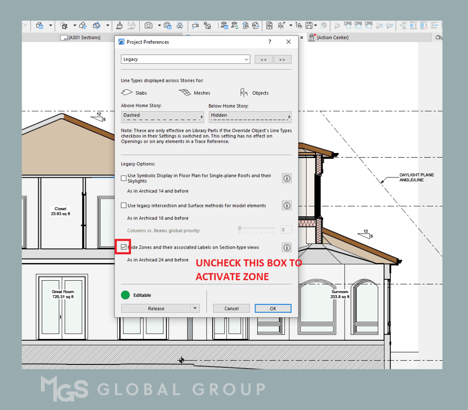Click the publish to web icon
The height and width of the screenshot is (410, 468).
pos(324,25)
